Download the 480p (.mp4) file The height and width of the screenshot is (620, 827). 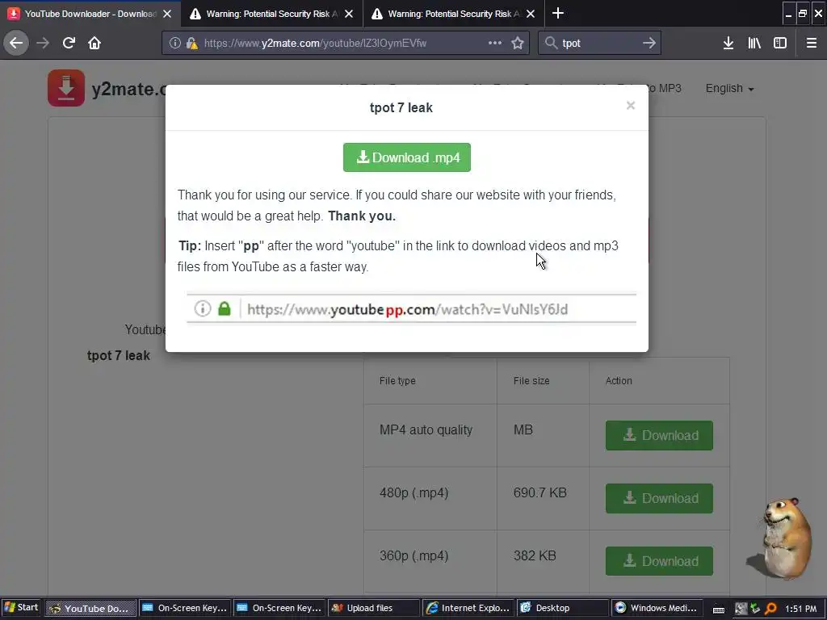point(659,498)
